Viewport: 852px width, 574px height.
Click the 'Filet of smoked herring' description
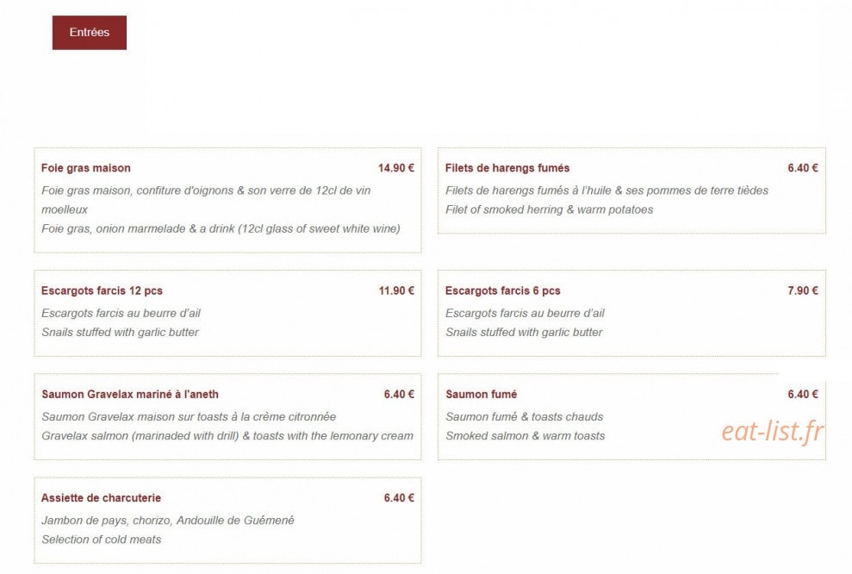coord(550,209)
